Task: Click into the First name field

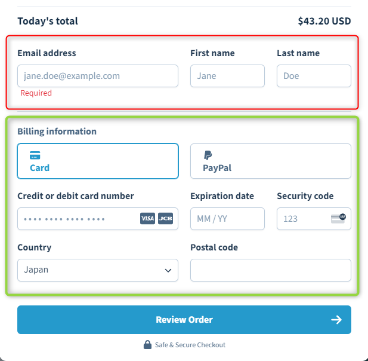Action: [227, 76]
